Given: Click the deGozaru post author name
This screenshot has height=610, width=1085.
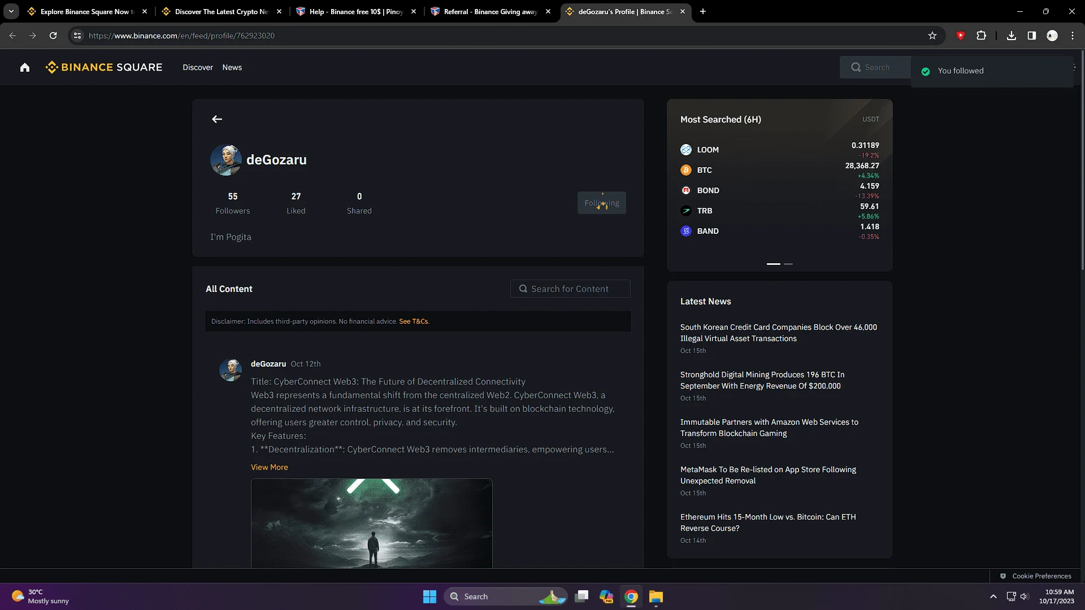Looking at the screenshot, I should click(268, 364).
